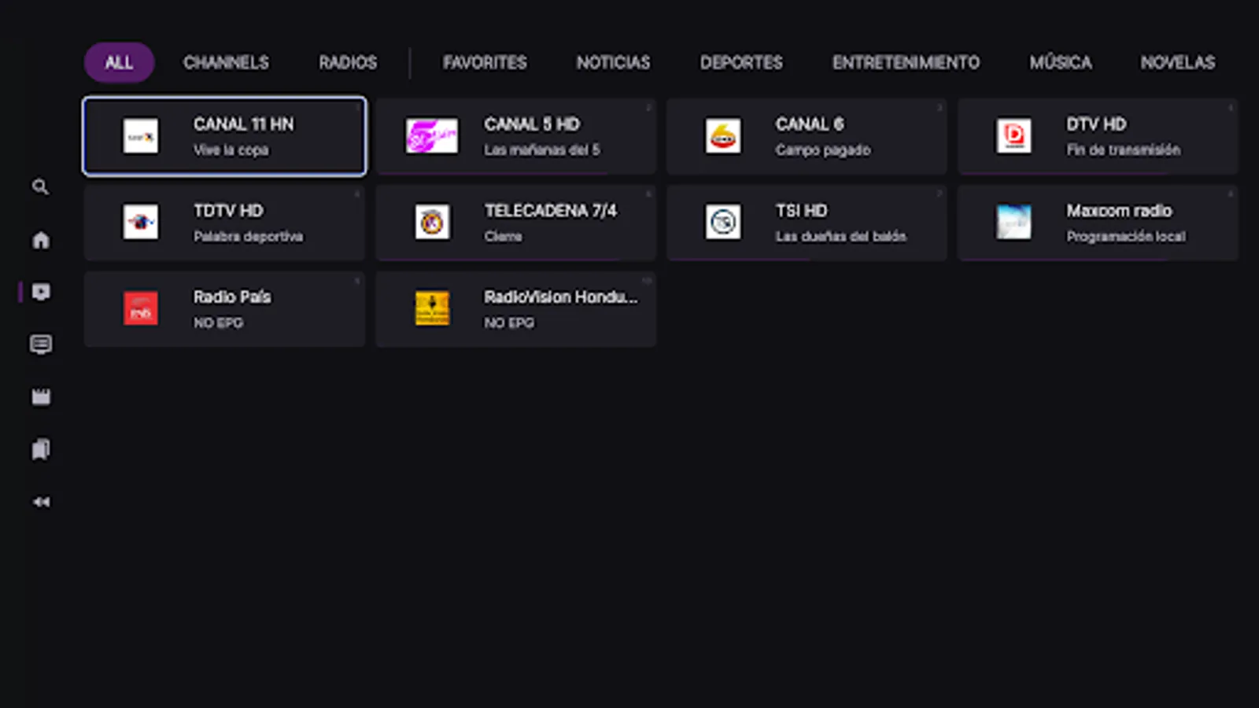1259x708 pixels.
Task: Open the ENTRETENIMIENTO category
Action: [x=905, y=62]
